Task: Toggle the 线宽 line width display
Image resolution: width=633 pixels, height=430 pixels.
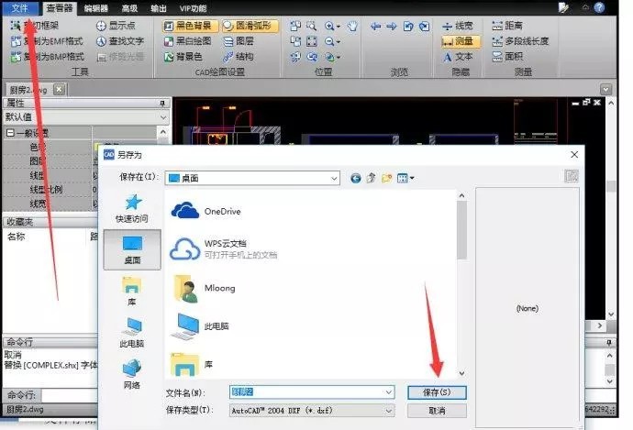Action: point(458,27)
